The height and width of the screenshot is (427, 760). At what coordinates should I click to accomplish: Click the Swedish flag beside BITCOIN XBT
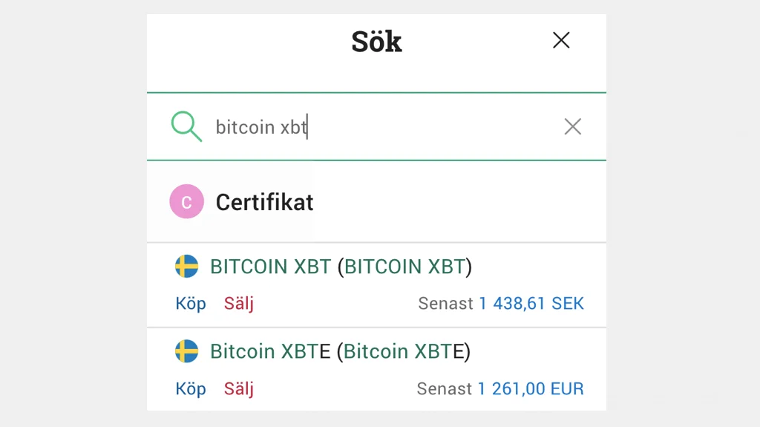click(186, 266)
